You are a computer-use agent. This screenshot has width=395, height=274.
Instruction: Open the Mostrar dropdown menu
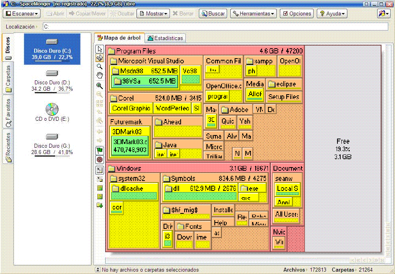(153, 13)
